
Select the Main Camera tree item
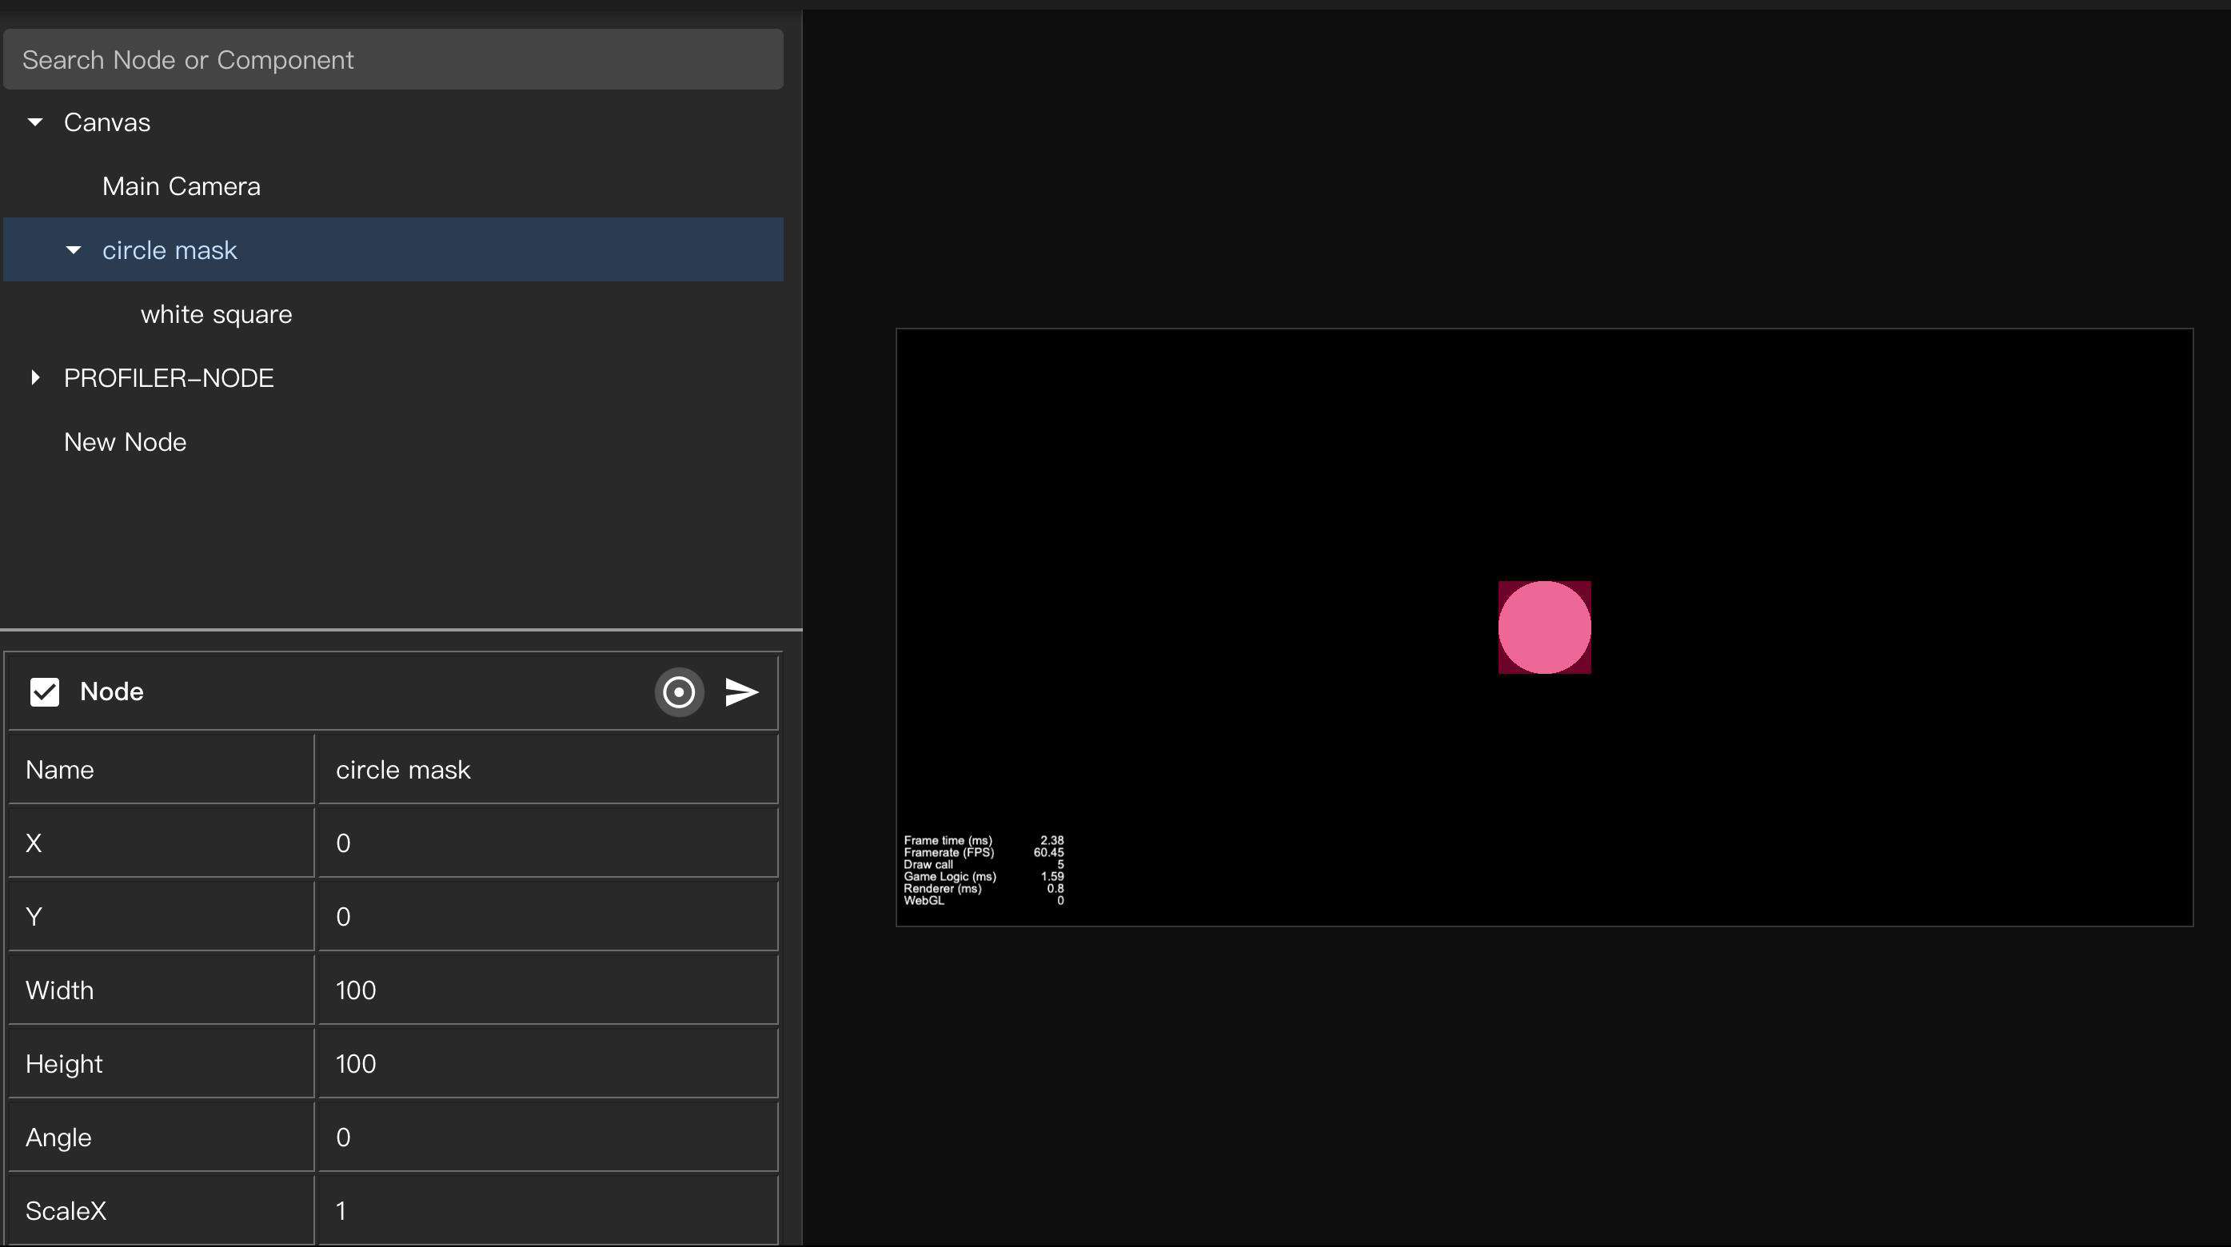coord(181,186)
